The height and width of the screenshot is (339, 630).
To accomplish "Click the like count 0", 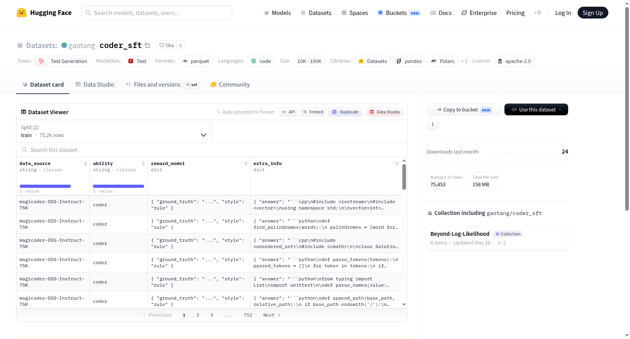I will (181, 45).
